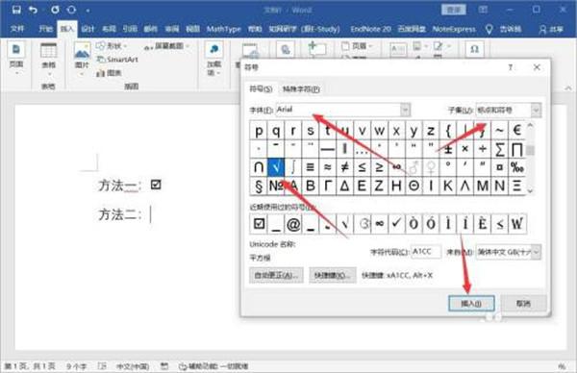Select the per mille ‰ symbol cell
The height and width of the screenshot is (373, 577).
point(516,167)
